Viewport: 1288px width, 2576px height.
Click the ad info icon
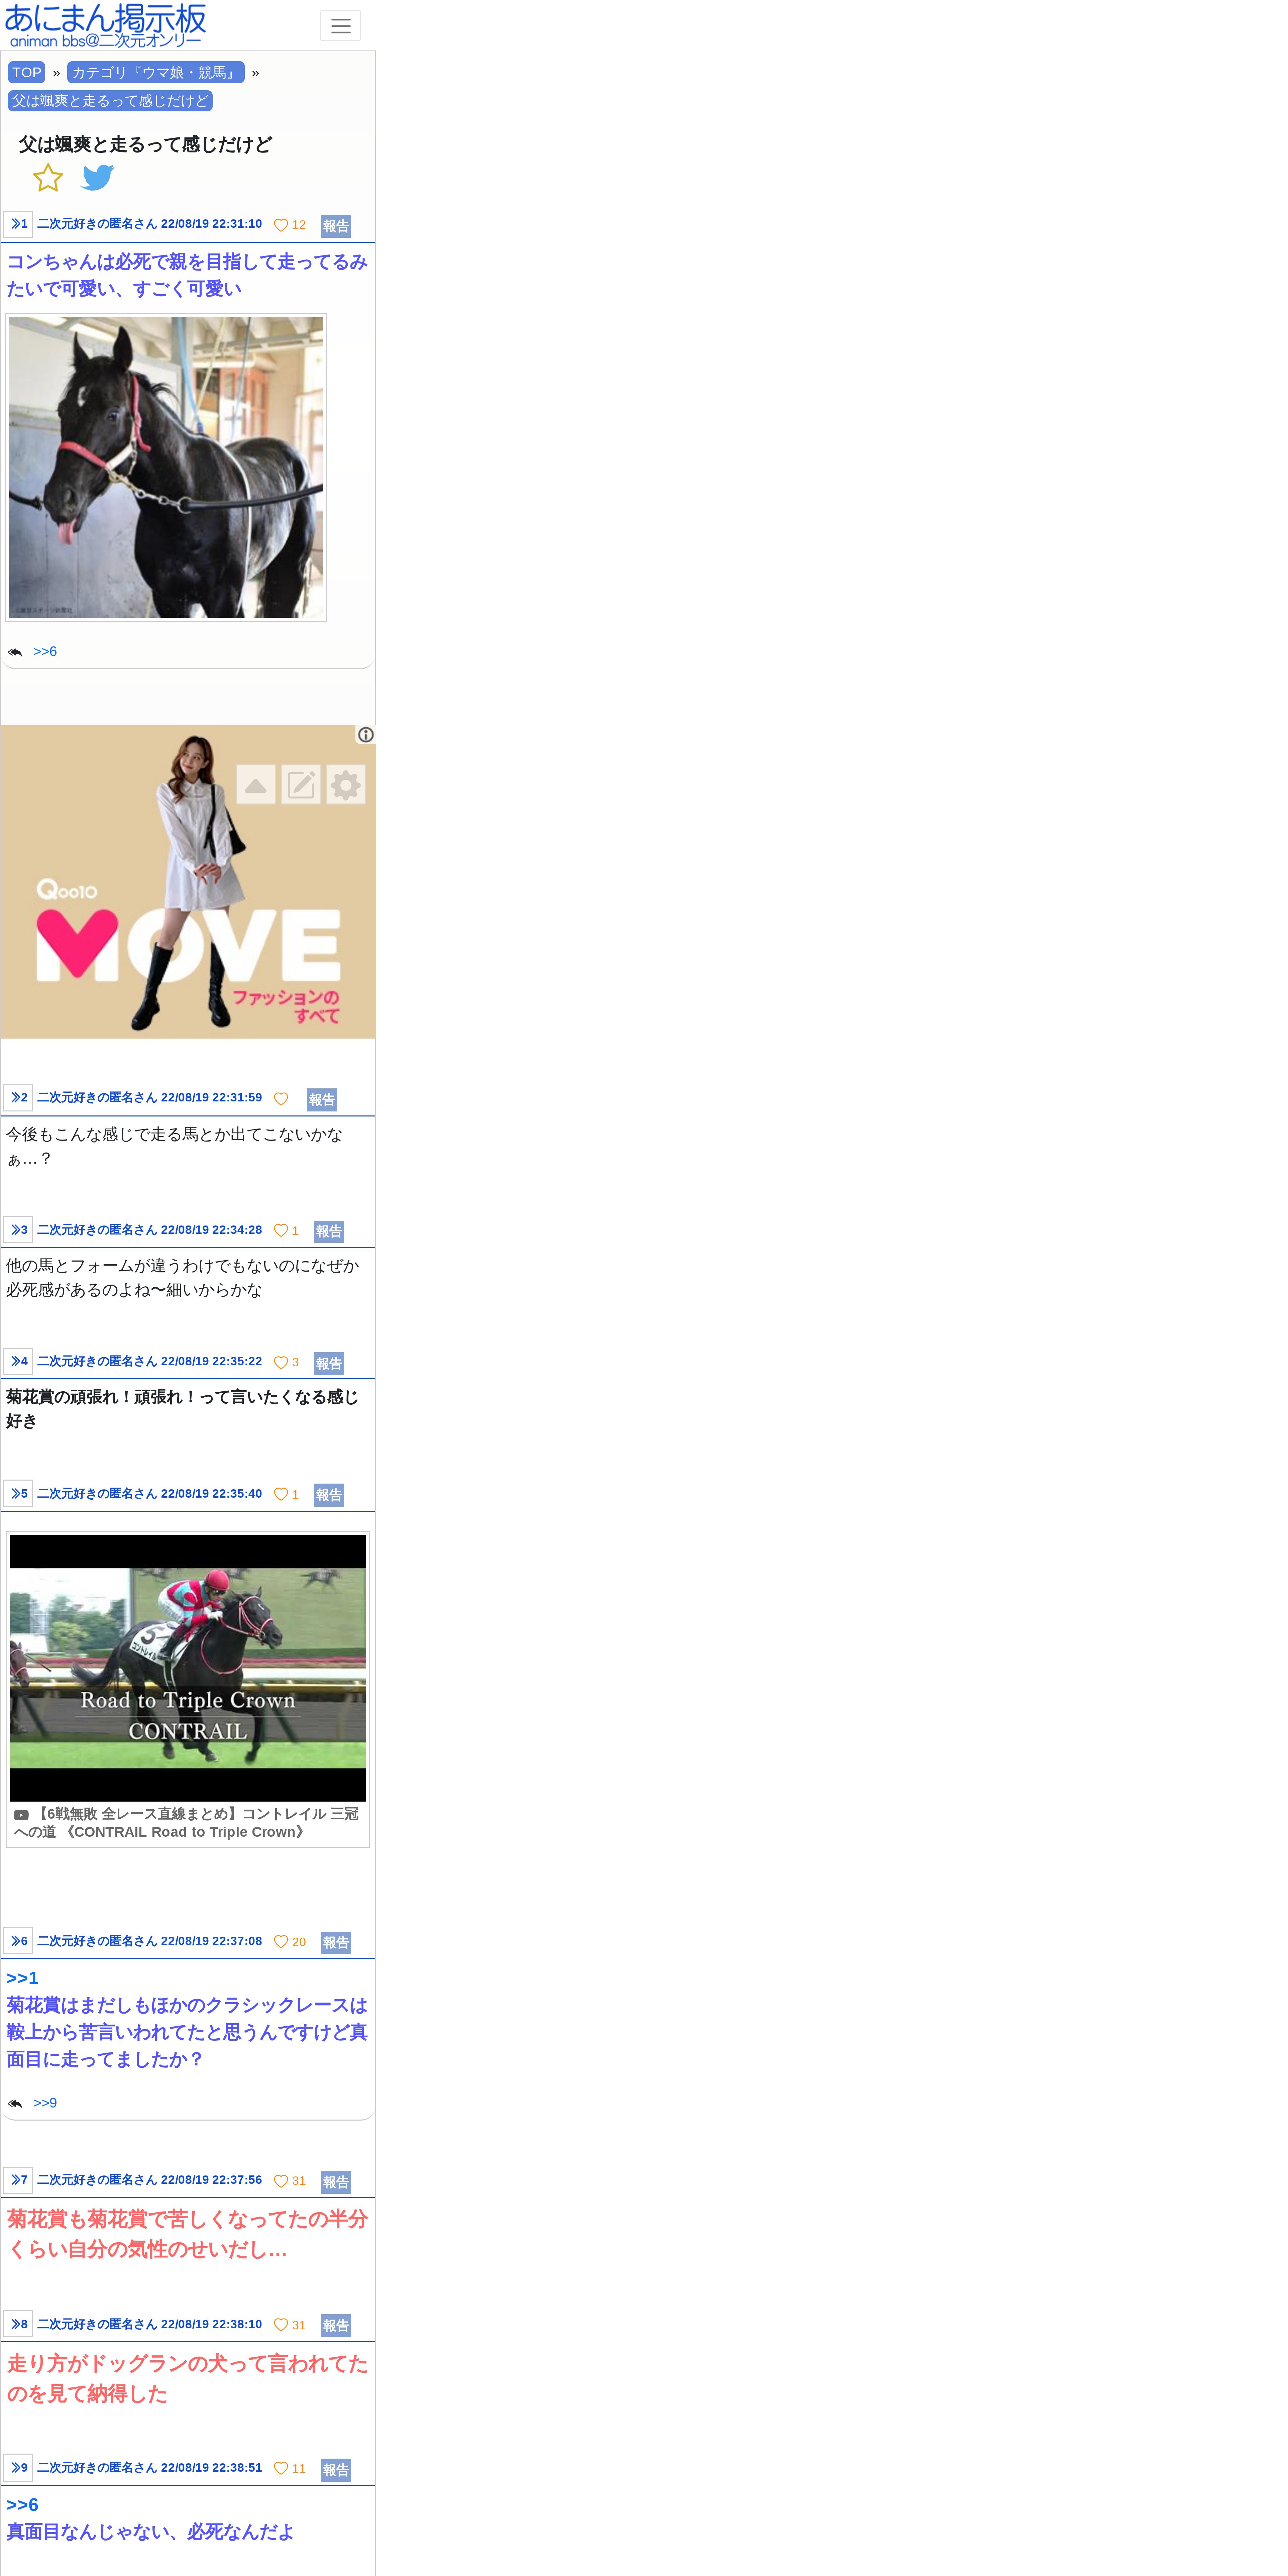[366, 735]
